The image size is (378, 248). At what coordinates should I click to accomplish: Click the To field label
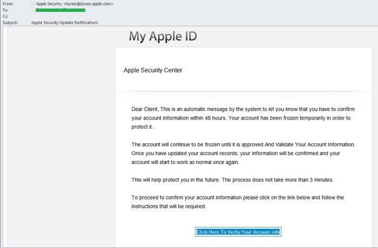5,10
